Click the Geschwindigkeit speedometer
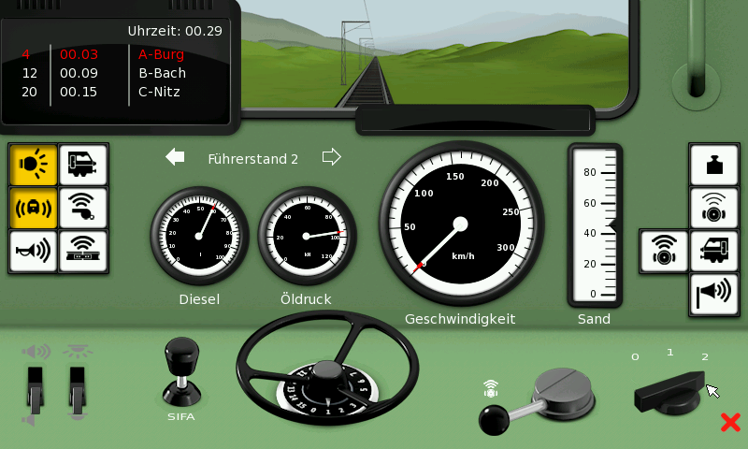The image size is (748, 449). (461, 224)
